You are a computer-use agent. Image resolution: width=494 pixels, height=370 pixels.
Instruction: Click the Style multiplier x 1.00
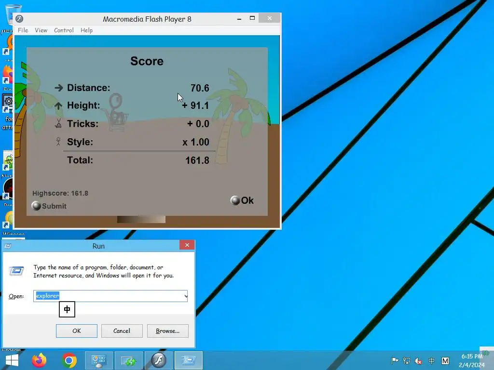coord(196,142)
